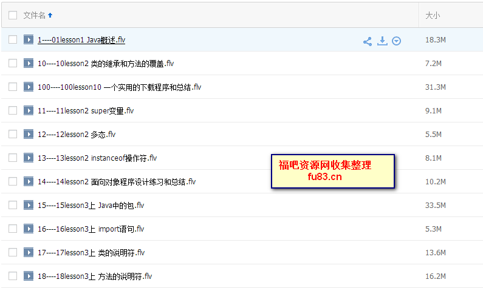Check the box for 16----16lesson3上 import语句.flv
The image size is (483, 288).
pos(13,229)
